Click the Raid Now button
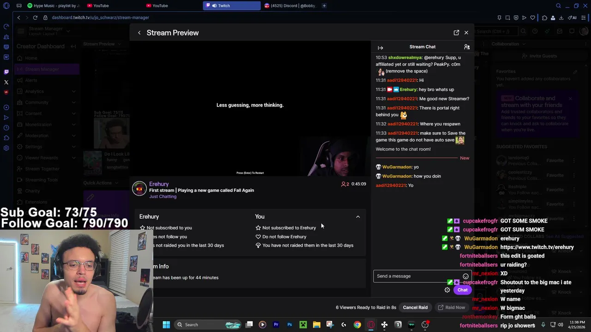Screen dimensions: 591x332 coord(451,308)
